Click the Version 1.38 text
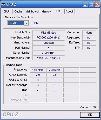Viewport: 101px width, 120px height. [87, 107]
